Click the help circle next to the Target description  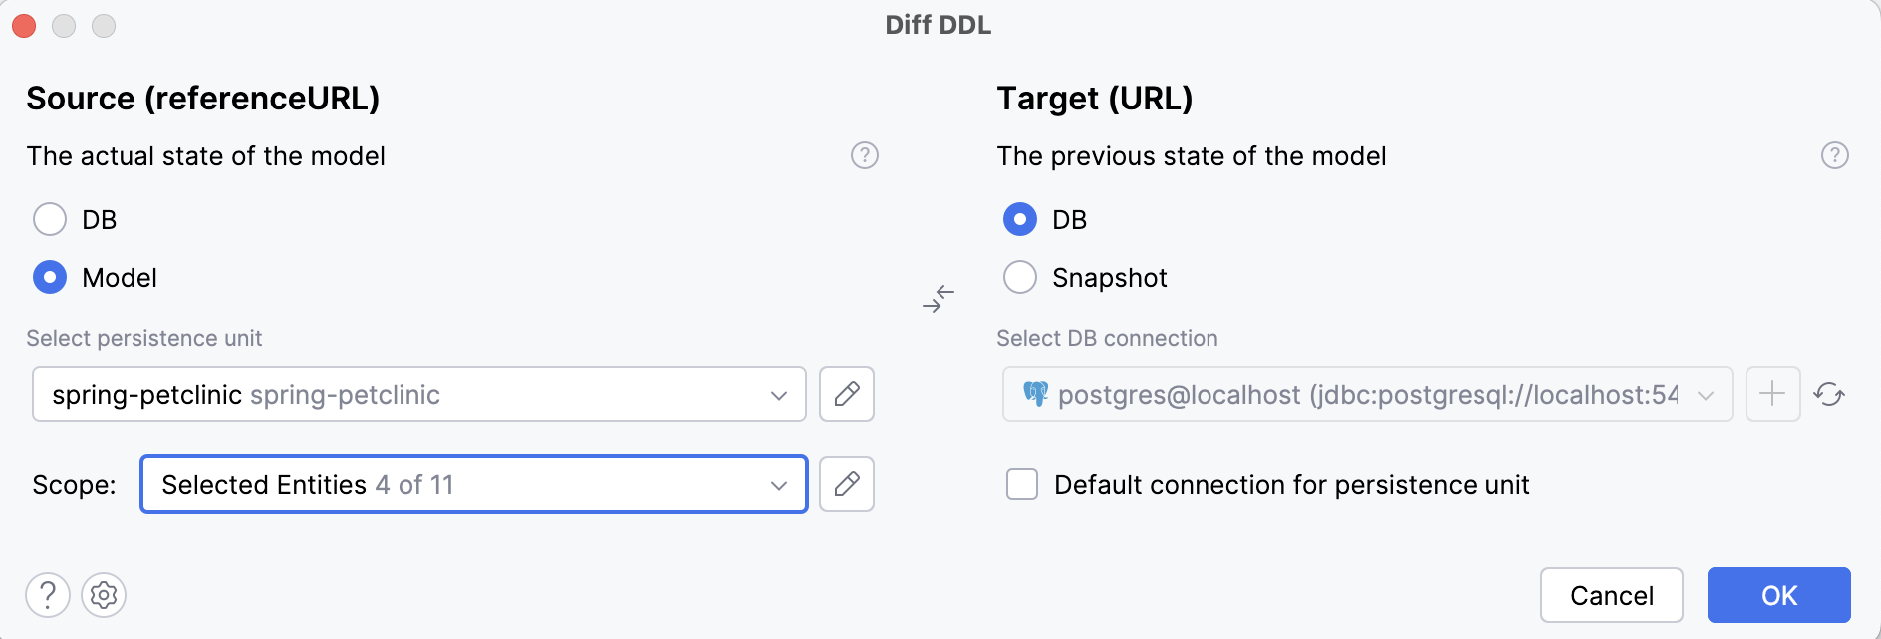click(1834, 156)
